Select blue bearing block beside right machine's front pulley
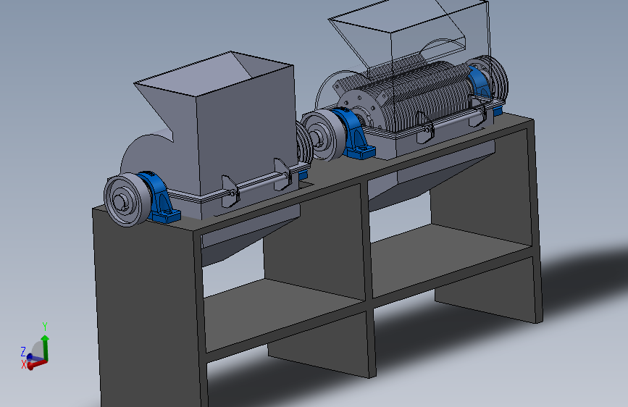Image resolution: width=628 pixels, height=407 pixels. pos(356,134)
